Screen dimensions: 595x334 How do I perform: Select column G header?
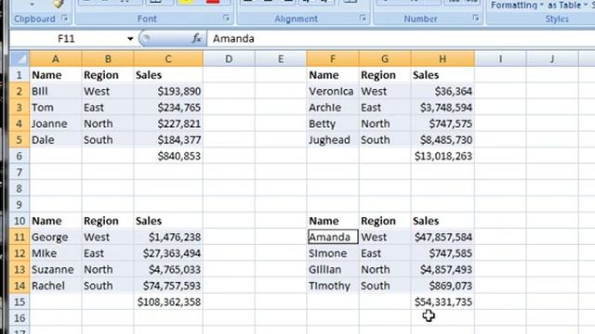coord(385,59)
